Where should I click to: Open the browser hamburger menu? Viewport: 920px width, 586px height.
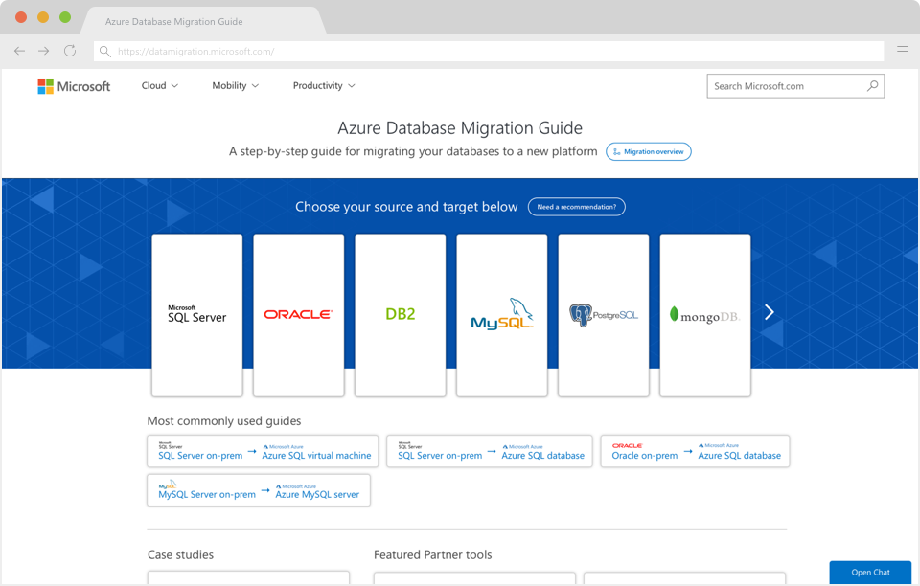pos(903,52)
